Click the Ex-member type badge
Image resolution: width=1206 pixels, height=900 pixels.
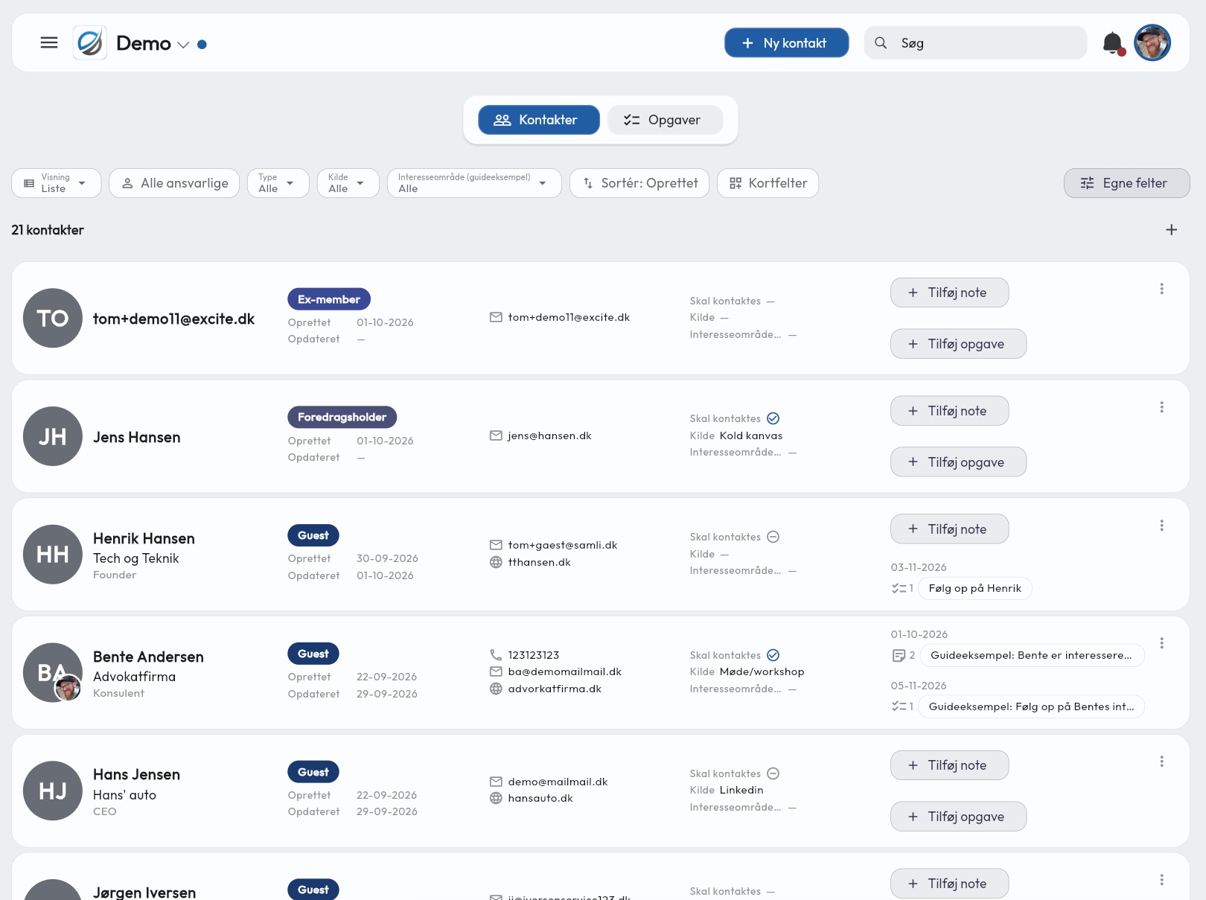(329, 299)
